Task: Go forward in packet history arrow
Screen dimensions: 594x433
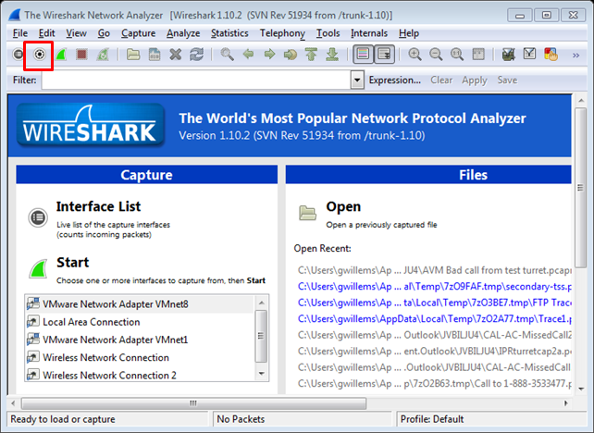Action: [x=269, y=55]
